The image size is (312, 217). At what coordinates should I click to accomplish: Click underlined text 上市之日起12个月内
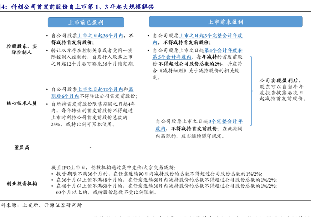coord(100,89)
